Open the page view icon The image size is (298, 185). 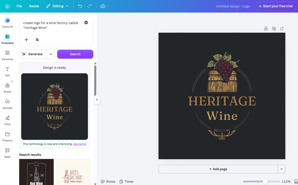(296, 182)
